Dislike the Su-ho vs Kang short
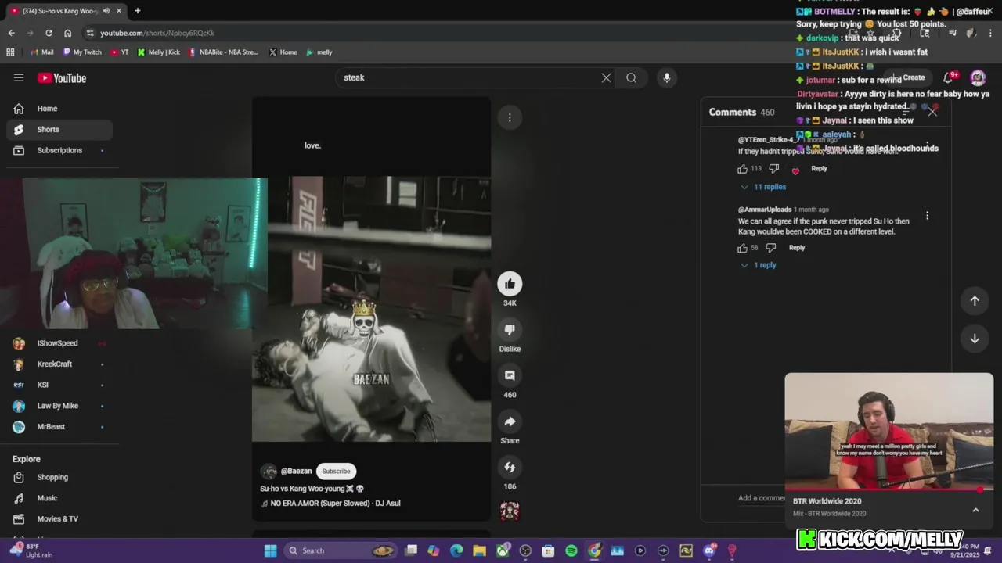 point(510,330)
